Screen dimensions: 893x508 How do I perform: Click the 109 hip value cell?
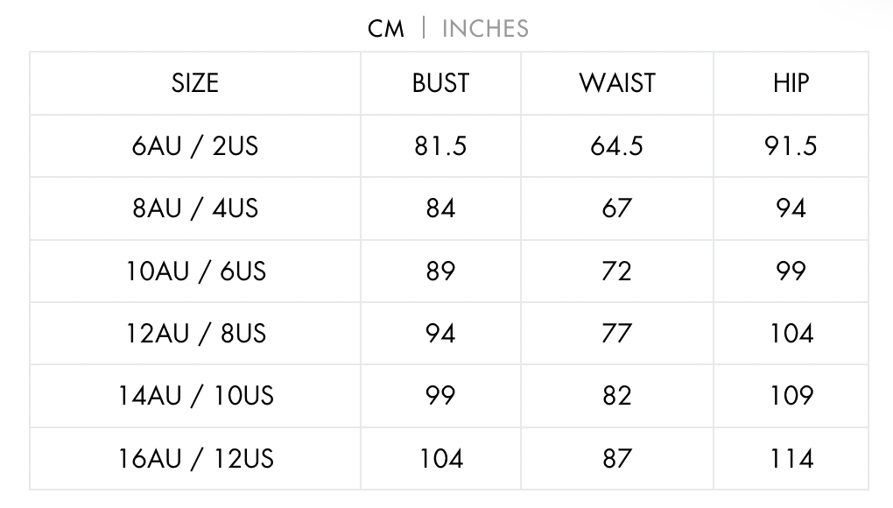[791, 396]
